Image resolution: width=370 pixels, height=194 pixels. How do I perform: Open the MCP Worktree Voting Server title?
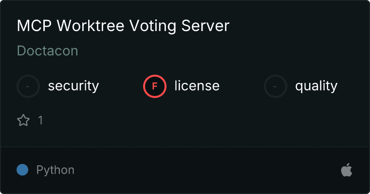(123, 26)
